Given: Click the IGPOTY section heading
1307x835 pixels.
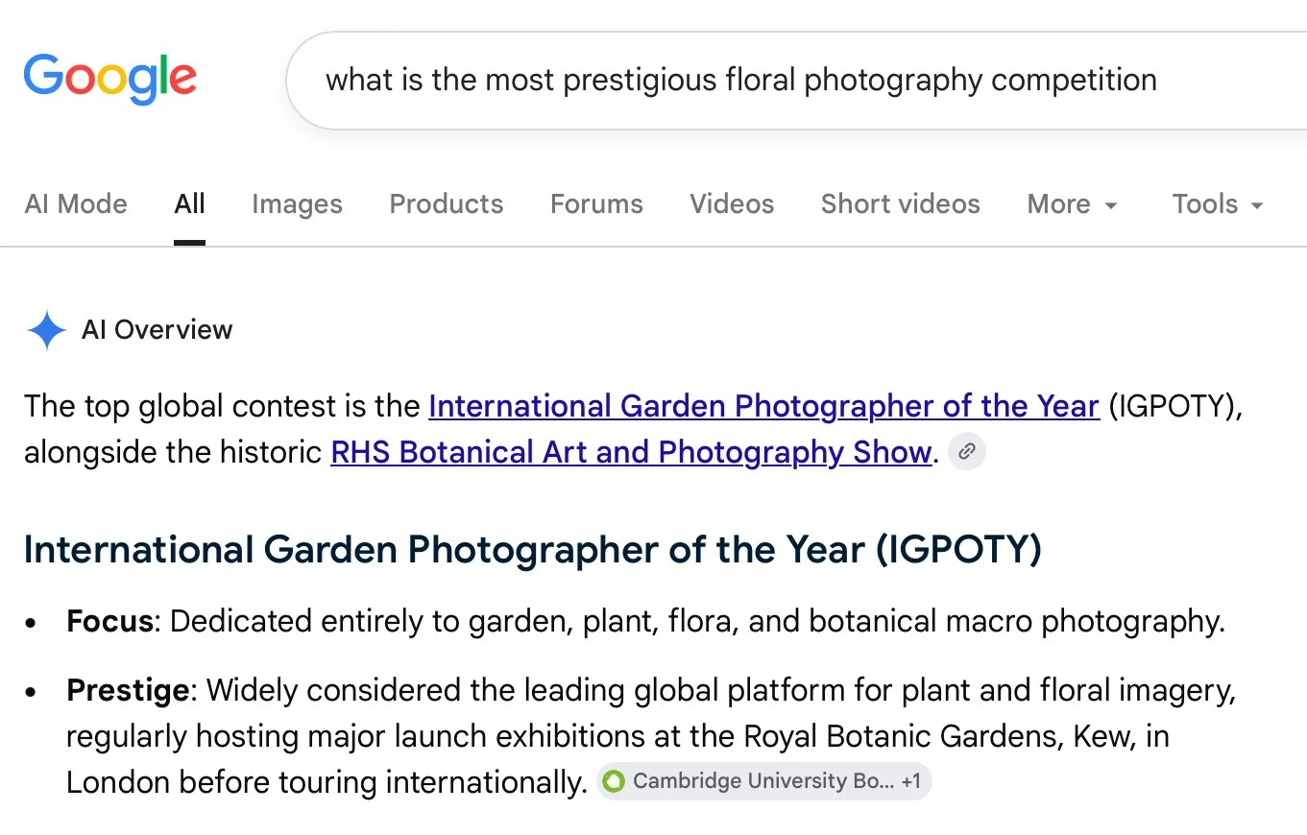Looking at the screenshot, I should 533,550.
